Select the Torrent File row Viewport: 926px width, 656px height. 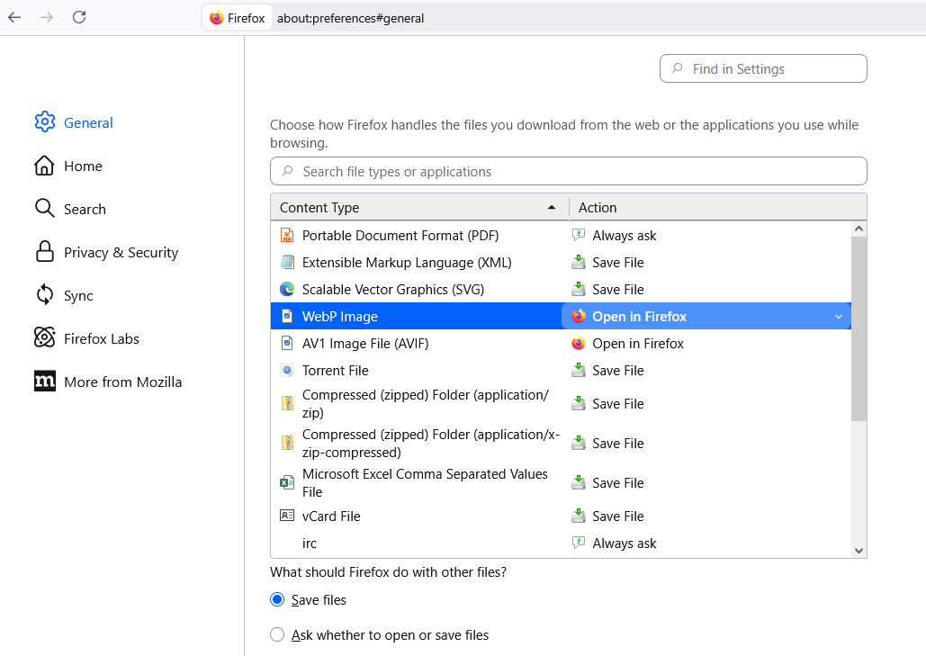[561, 370]
